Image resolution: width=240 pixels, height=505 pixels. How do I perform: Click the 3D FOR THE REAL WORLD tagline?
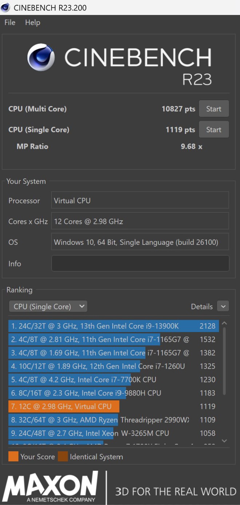pyautogui.click(x=176, y=491)
